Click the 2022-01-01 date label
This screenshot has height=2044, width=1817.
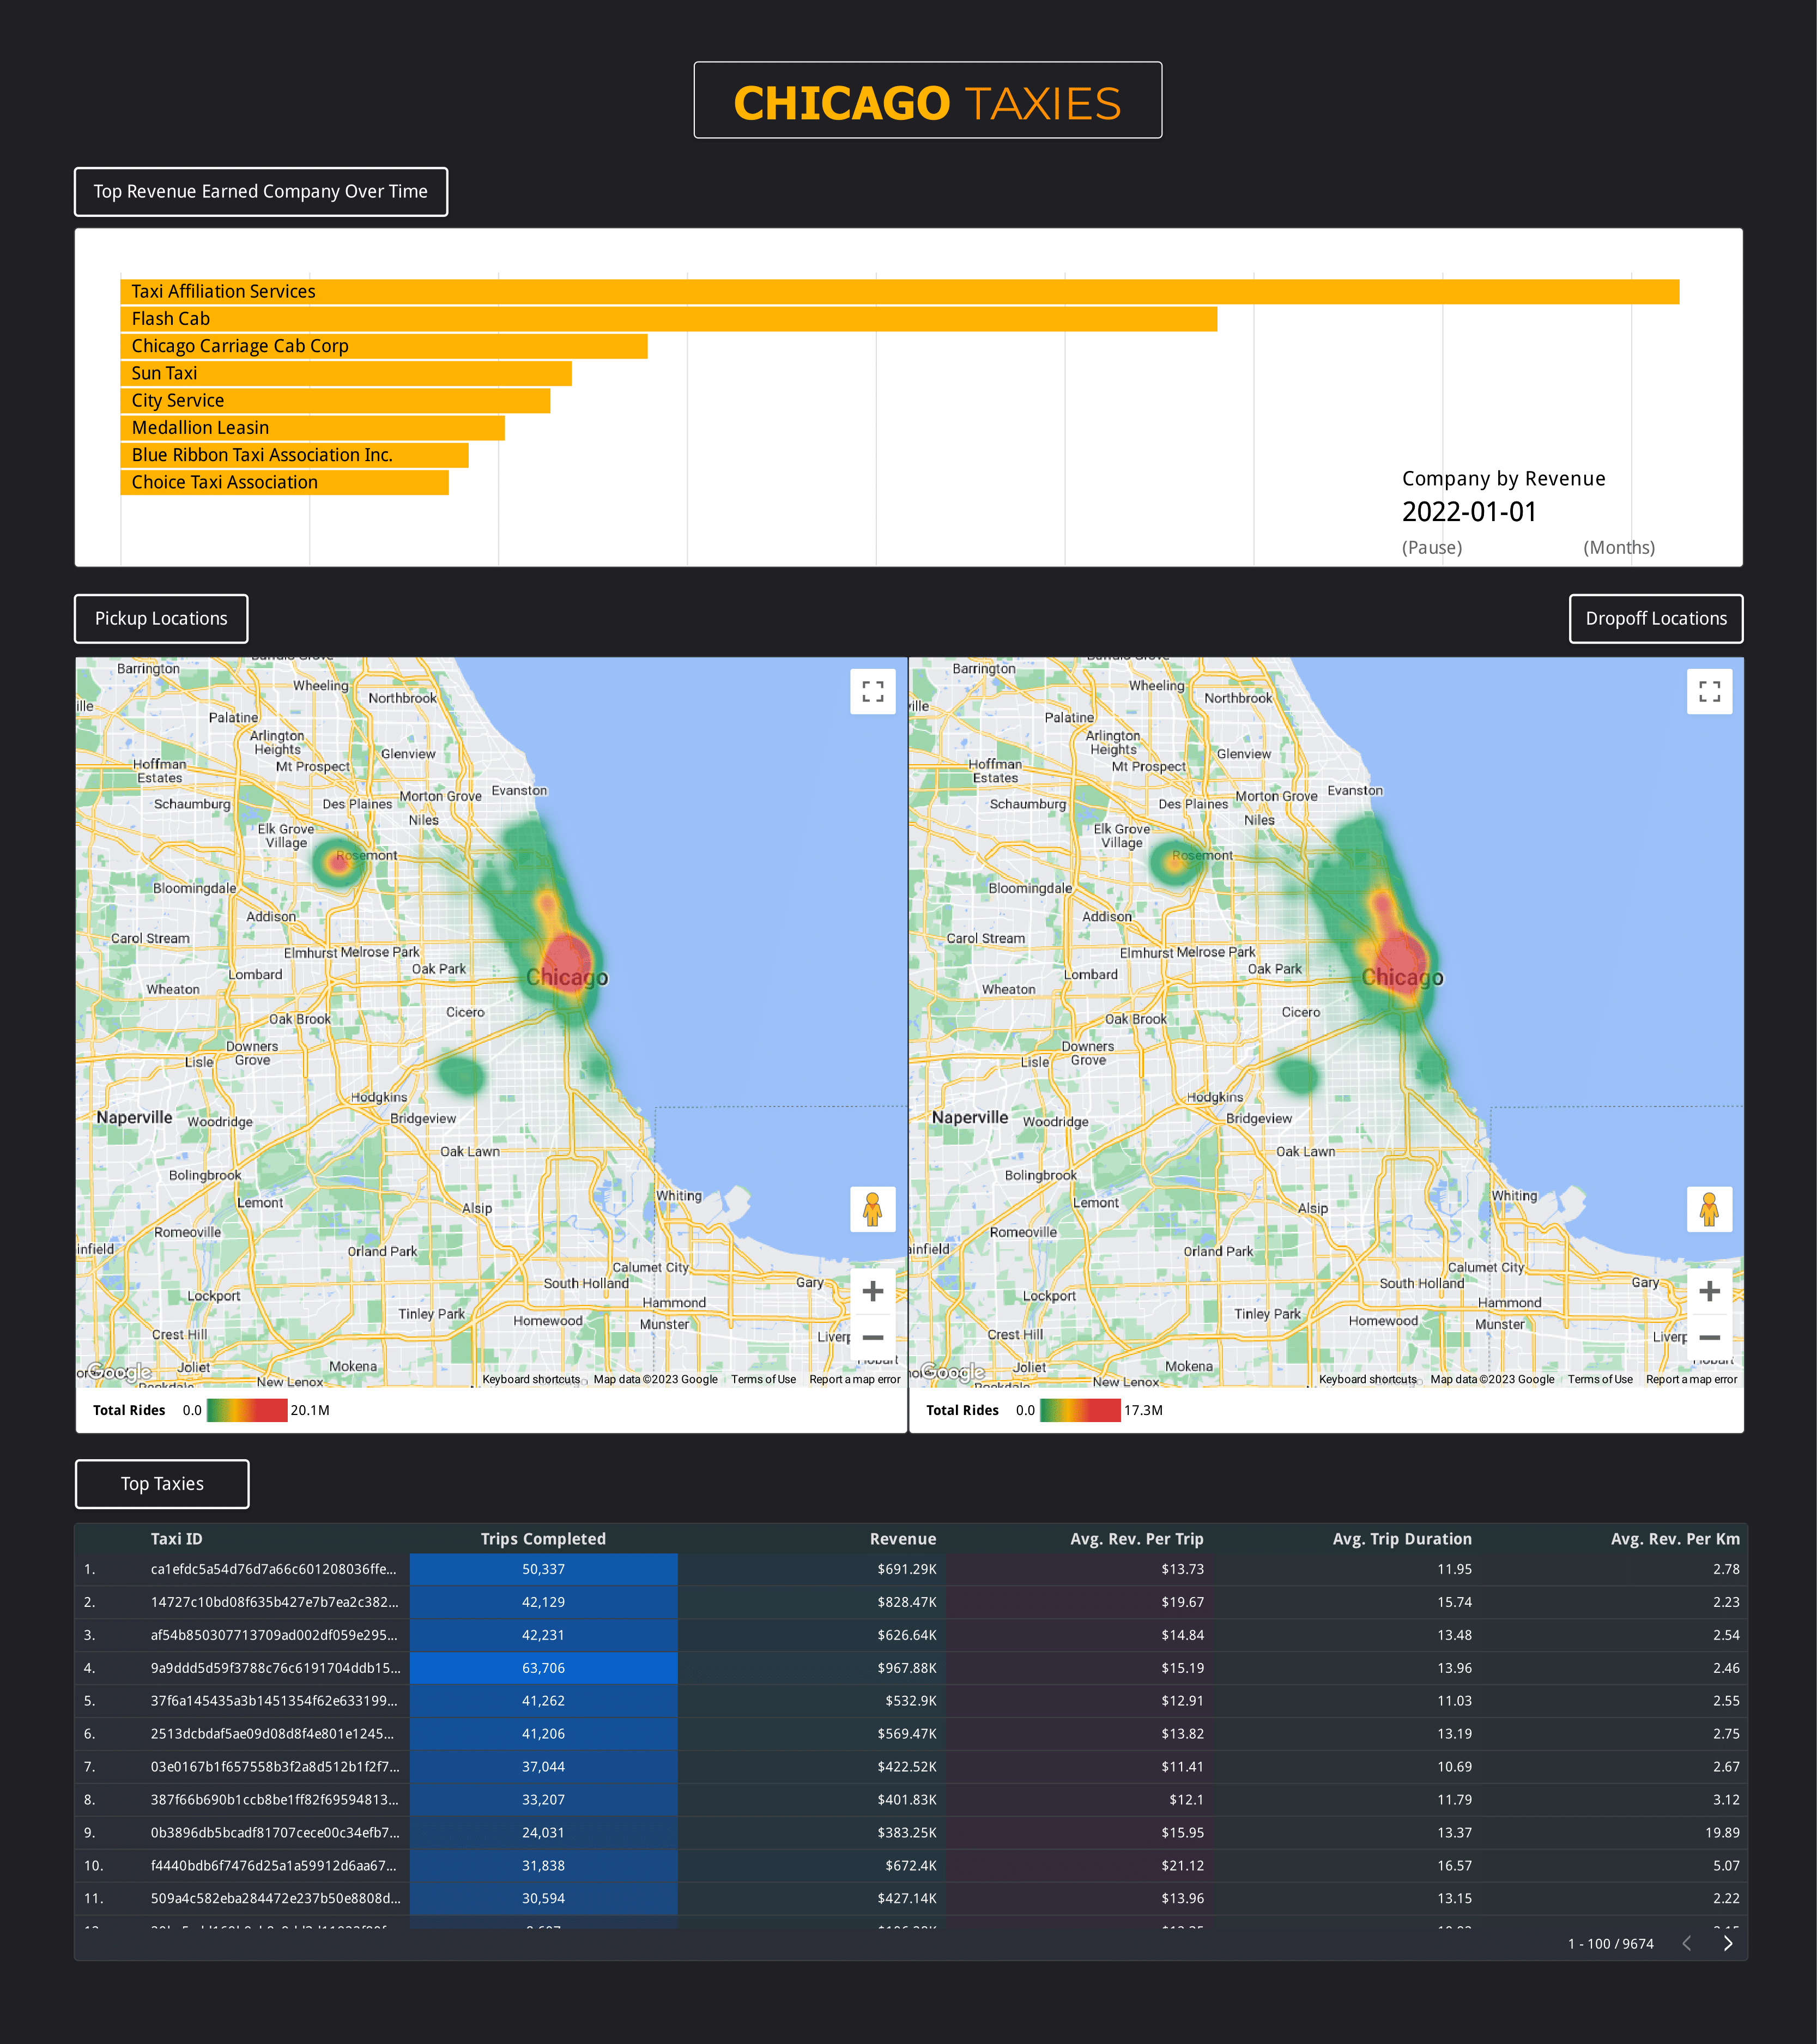[x=1469, y=512]
